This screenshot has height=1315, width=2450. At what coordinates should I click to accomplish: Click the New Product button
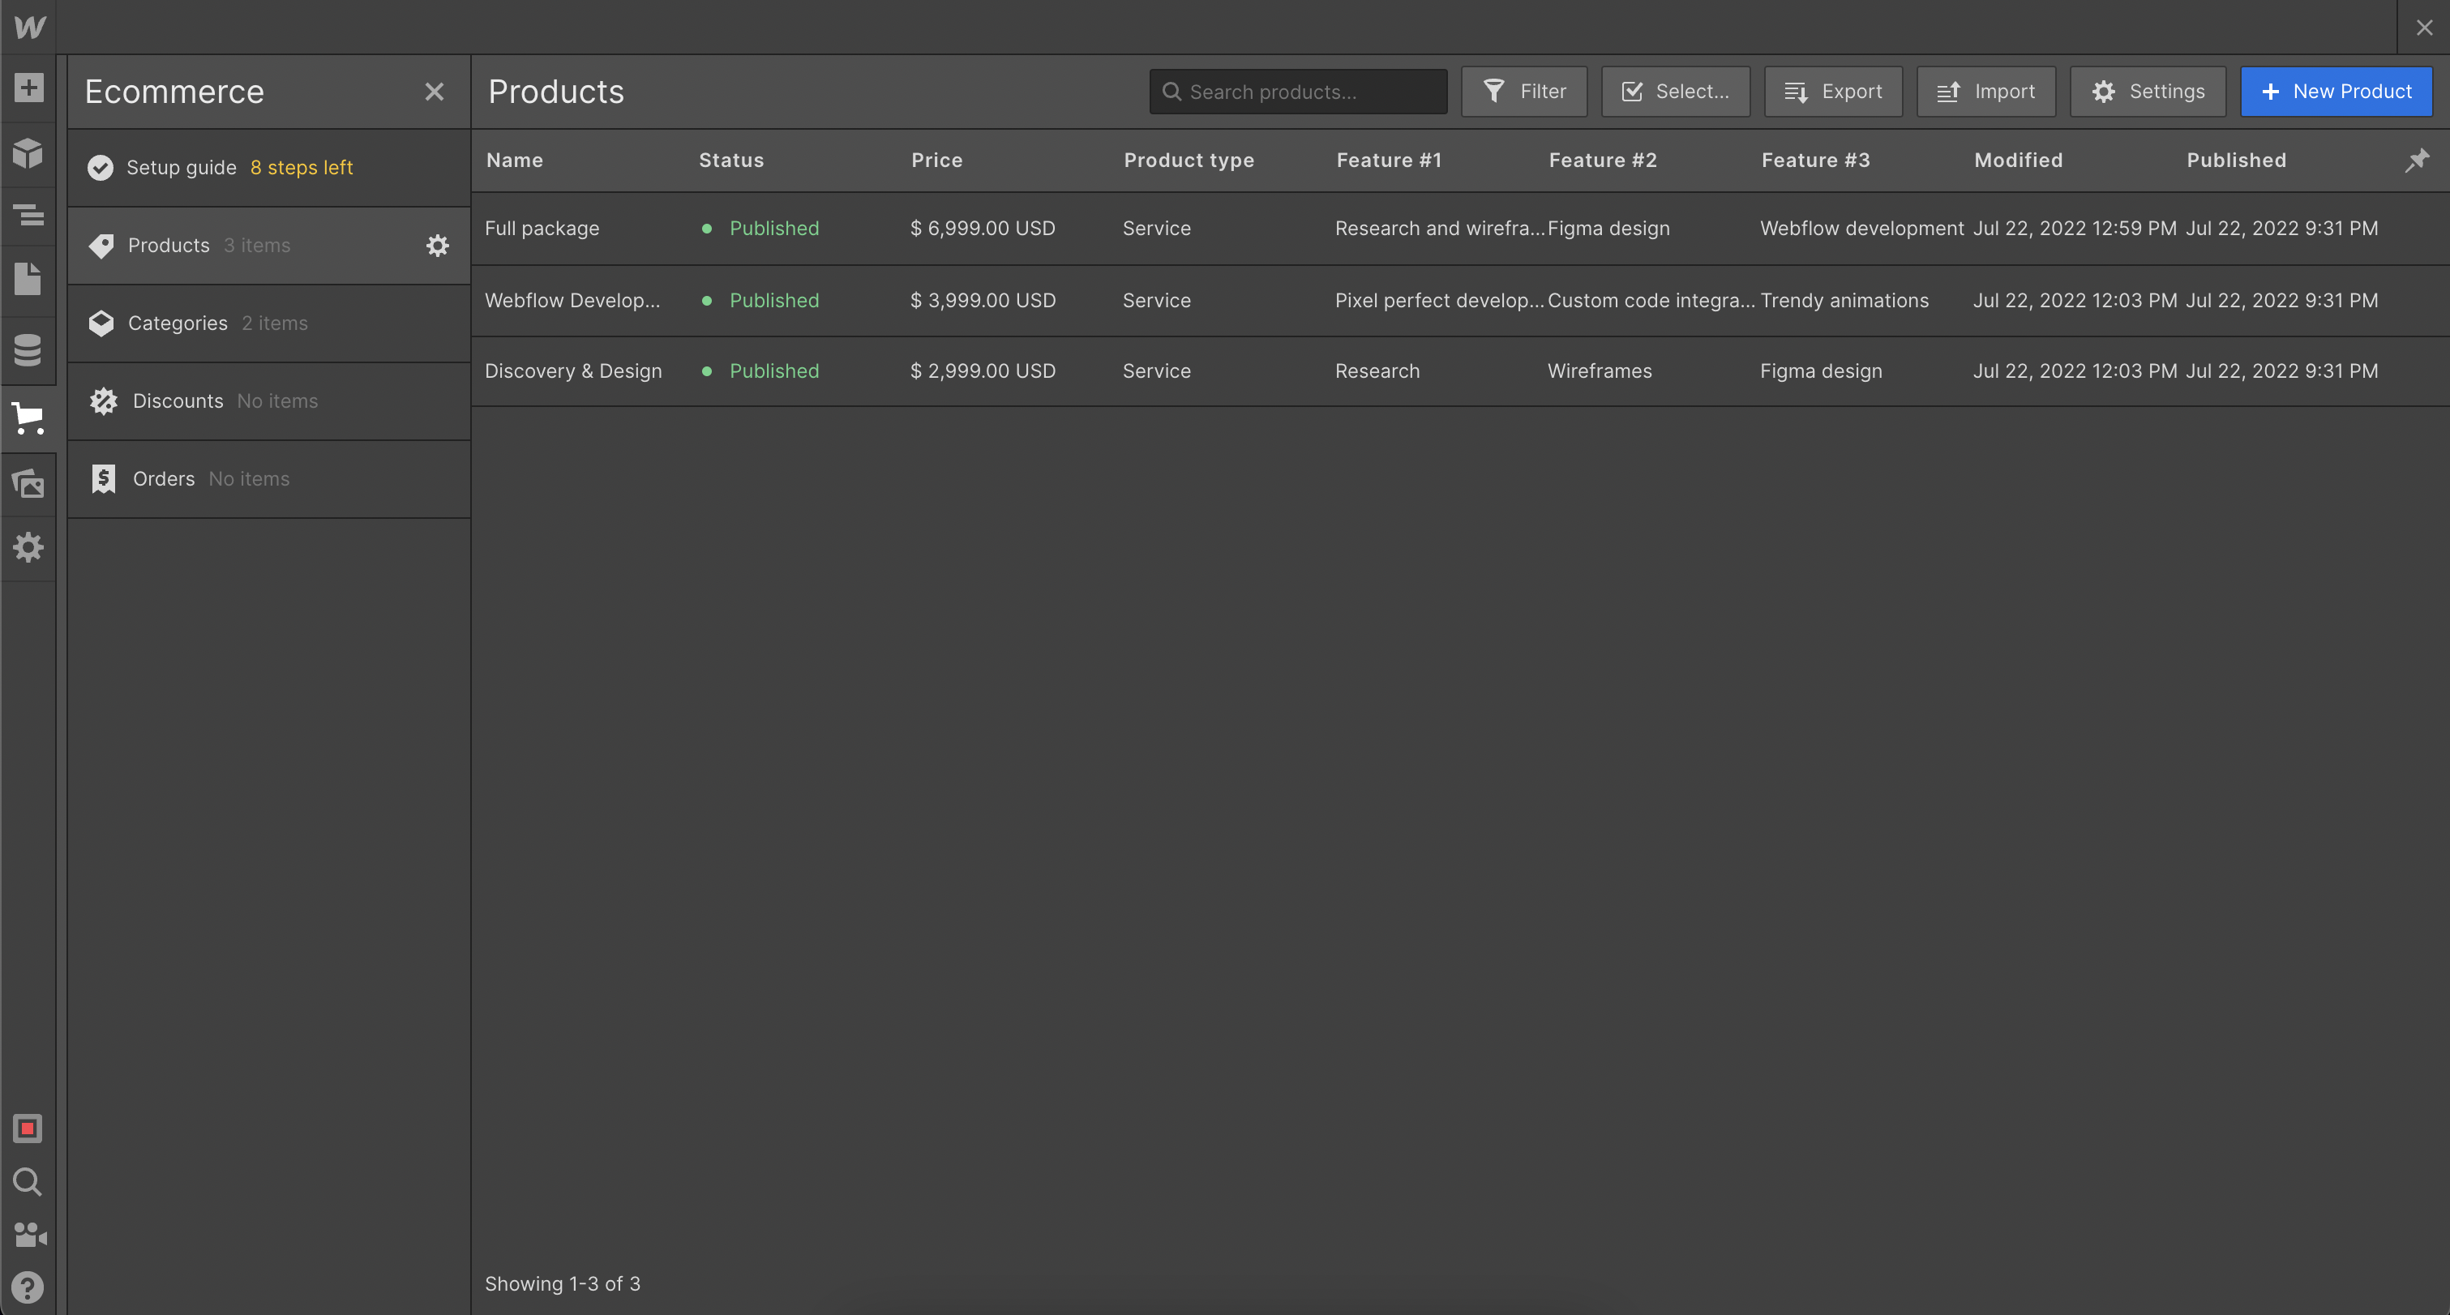tap(2336, 92)
